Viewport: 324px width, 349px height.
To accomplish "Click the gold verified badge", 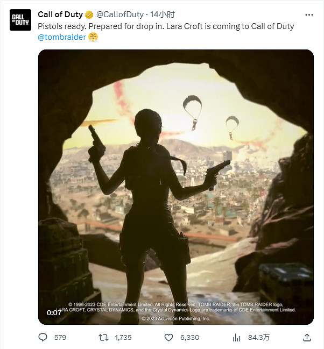I will pyautogui.click(x=89, y=15).
